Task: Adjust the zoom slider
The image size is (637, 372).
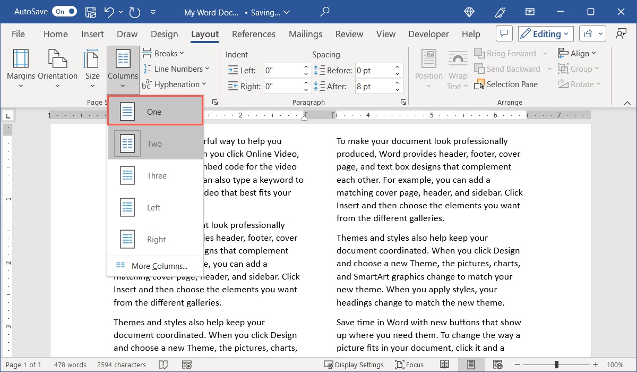Action: [556, 365]
